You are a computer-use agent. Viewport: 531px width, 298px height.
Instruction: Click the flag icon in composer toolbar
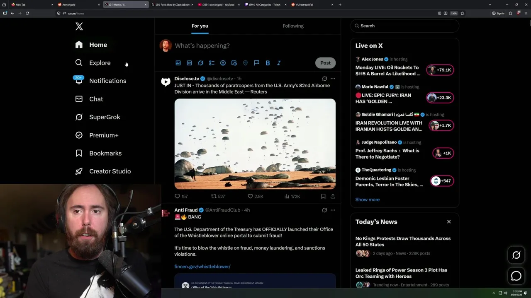[x=256, y=63]
